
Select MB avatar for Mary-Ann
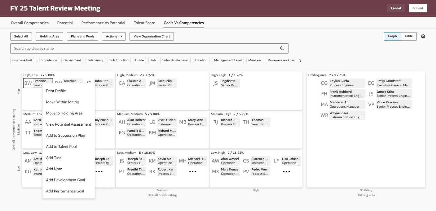click(x=183, y=122)
